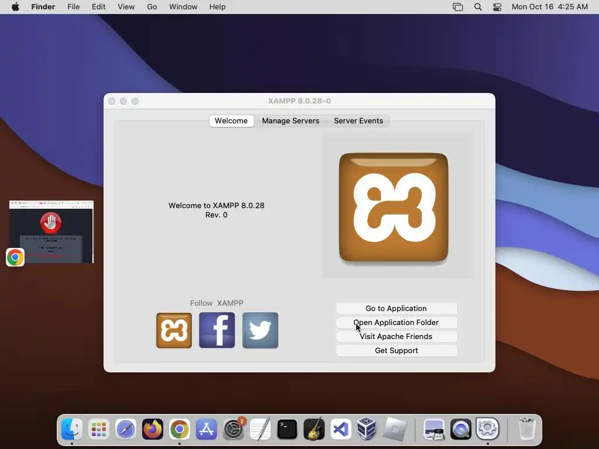Open VirtualBox cube icon in dock
The image size is (599, 449).
click(x=367, y=429)
